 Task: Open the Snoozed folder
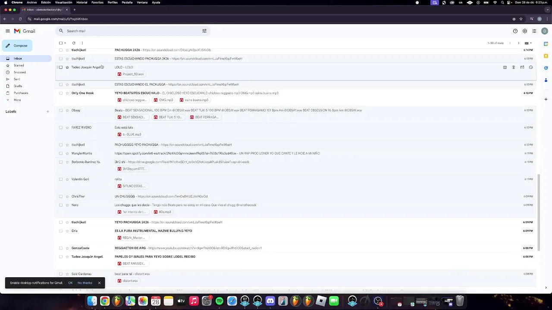pos(19,72)
